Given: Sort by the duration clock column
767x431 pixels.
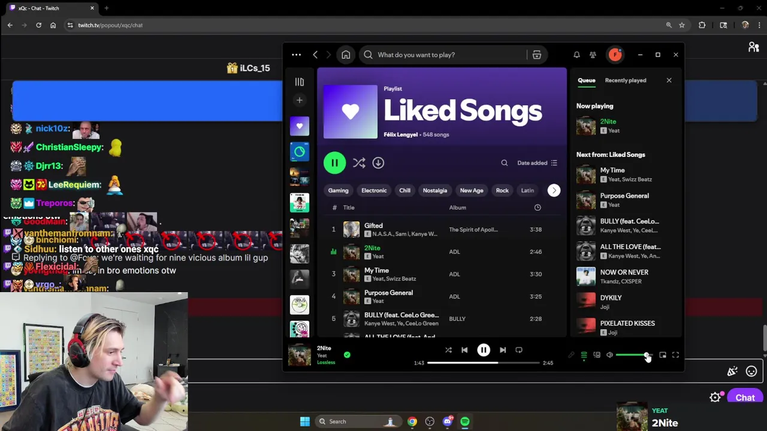Looking at the screenshot, I should (537, 208).
